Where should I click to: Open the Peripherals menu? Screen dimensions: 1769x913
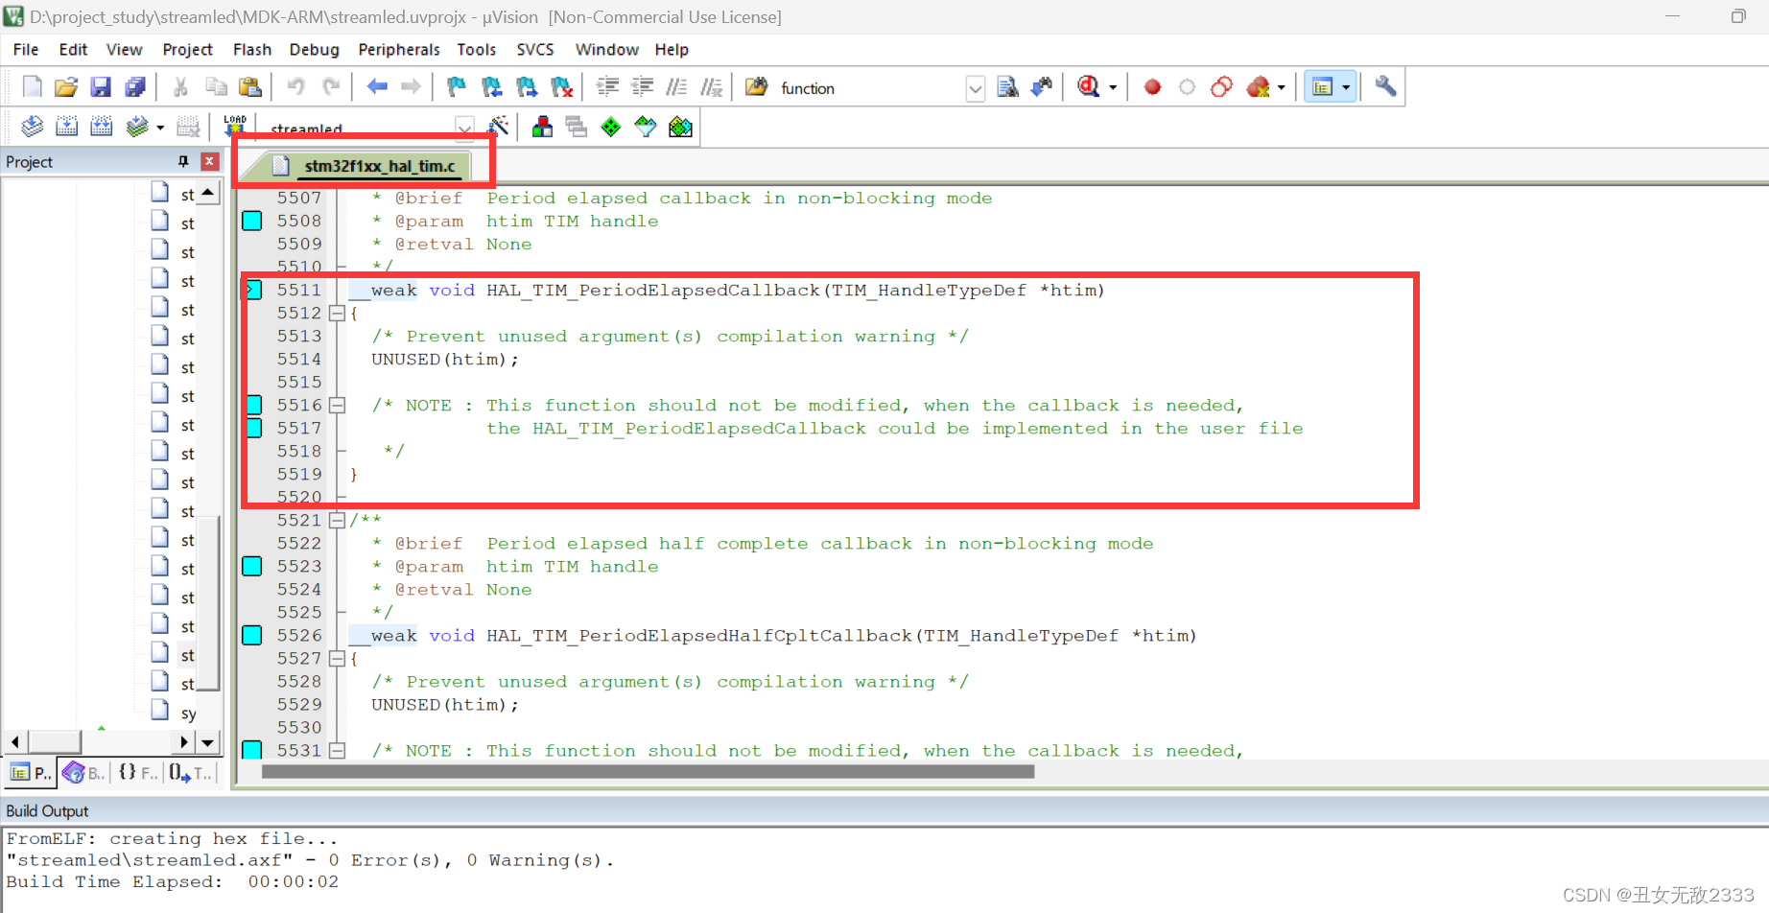coord(398,49)
